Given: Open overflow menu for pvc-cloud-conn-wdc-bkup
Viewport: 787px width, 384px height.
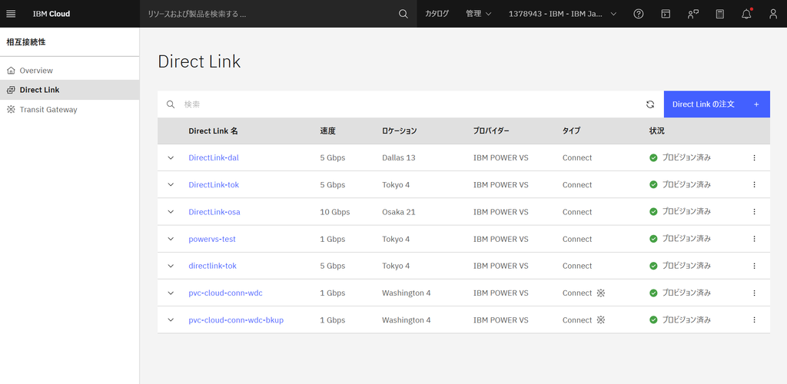Looking at the screenshot, I should (754, 319).
